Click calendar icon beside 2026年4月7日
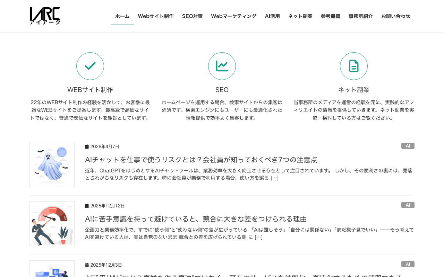This screenshot has width=444, height=277. (87, 147)
